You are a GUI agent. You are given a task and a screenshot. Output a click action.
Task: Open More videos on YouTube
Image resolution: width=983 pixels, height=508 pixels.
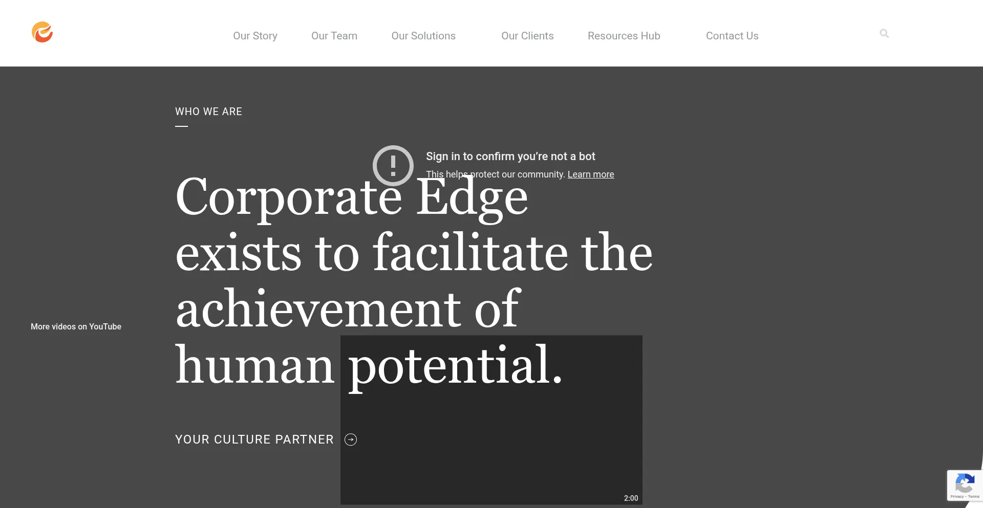(76, 326)
